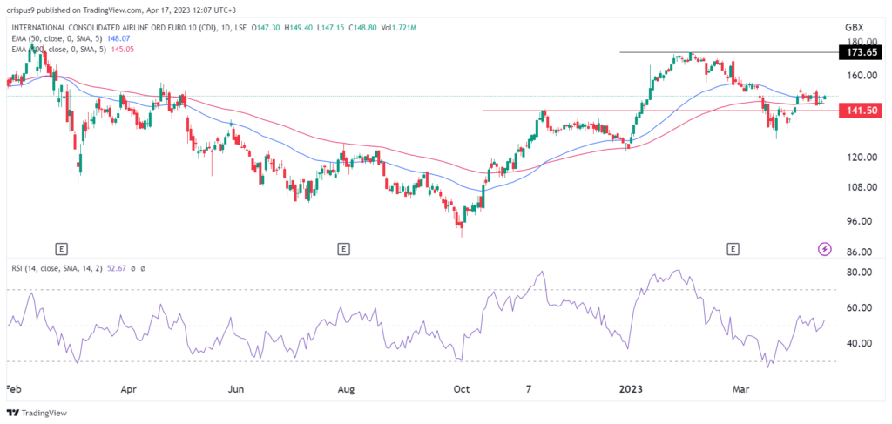Click the earnings 'E' marker near August

click(342, 248)
